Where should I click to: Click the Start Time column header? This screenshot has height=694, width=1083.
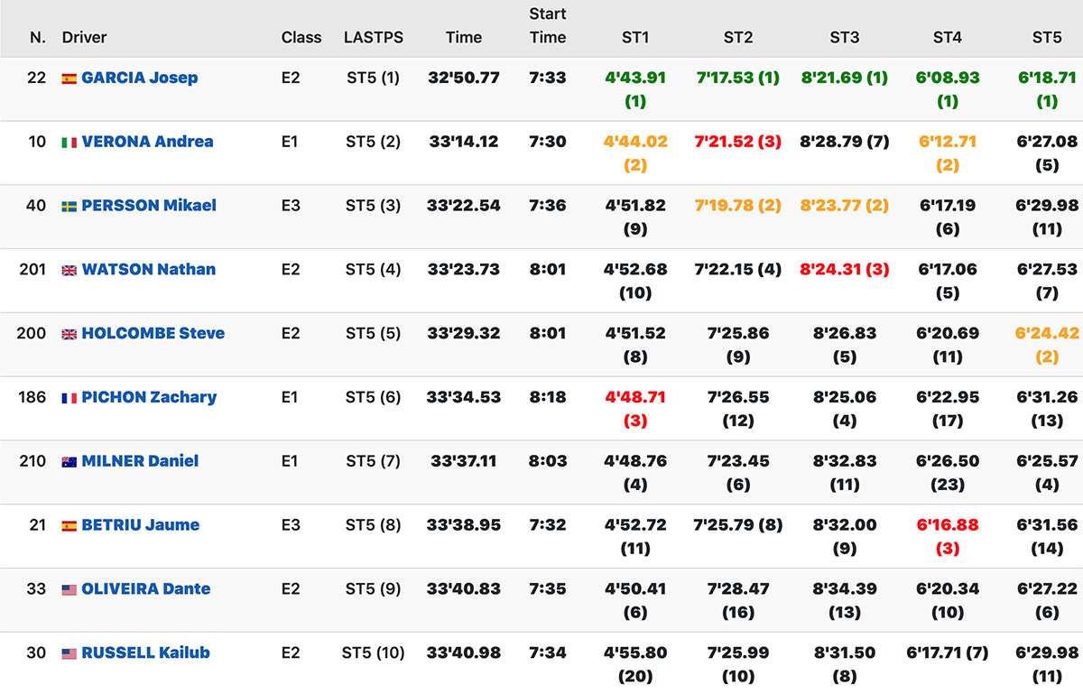coord(548,26)
